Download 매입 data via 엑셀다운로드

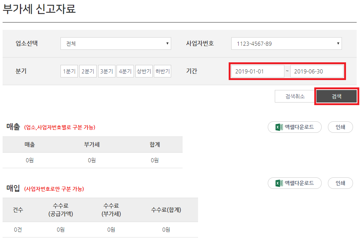295,183
